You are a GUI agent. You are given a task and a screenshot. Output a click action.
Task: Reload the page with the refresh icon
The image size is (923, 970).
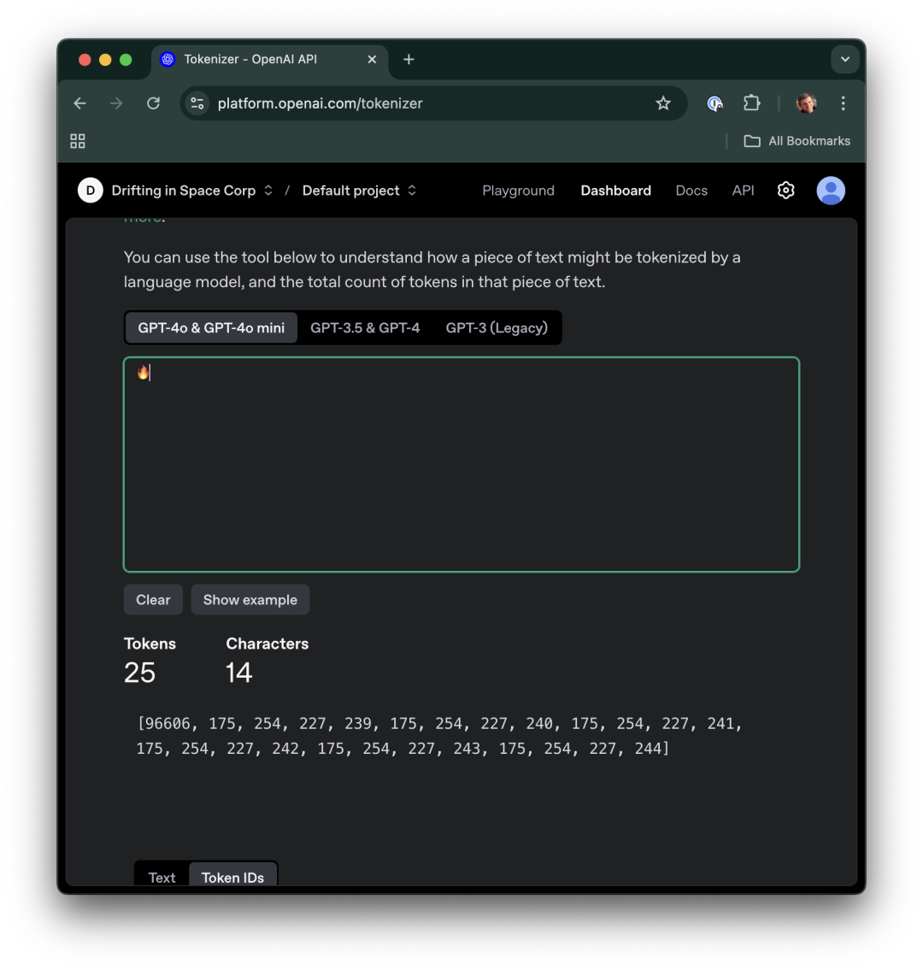[x=154, y=103]
